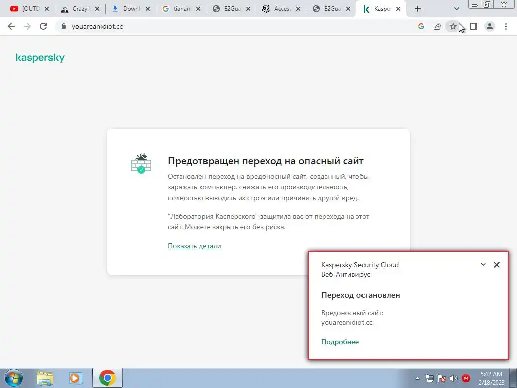This screenshot has width=517, height=388.
Task: Open Windows Media Player taskbar icon
Action: (76, 378)
